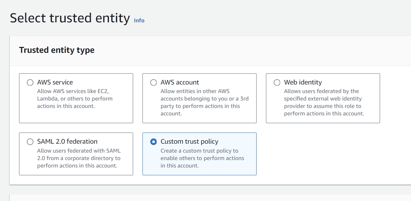
Task: Click the selected Custom trust policy radio button
Action: [154, 141]
